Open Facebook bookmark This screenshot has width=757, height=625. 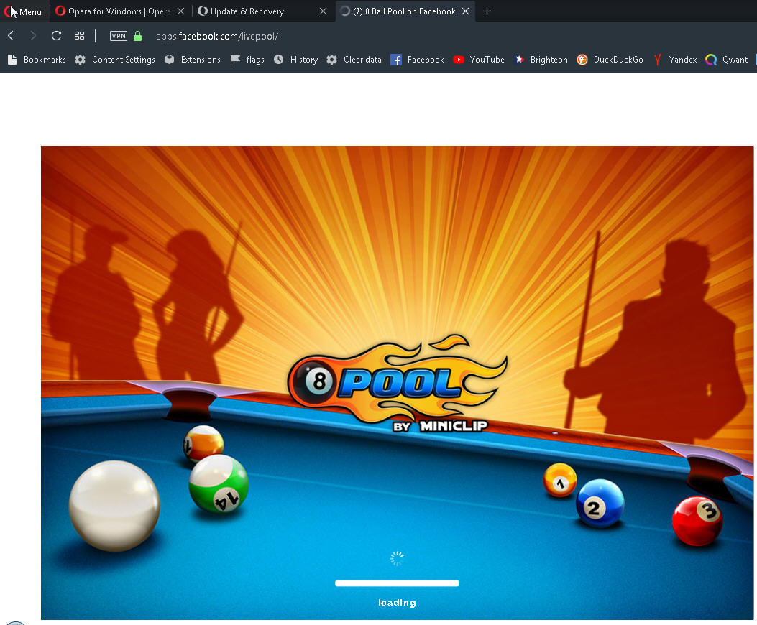tap(417, 60)
